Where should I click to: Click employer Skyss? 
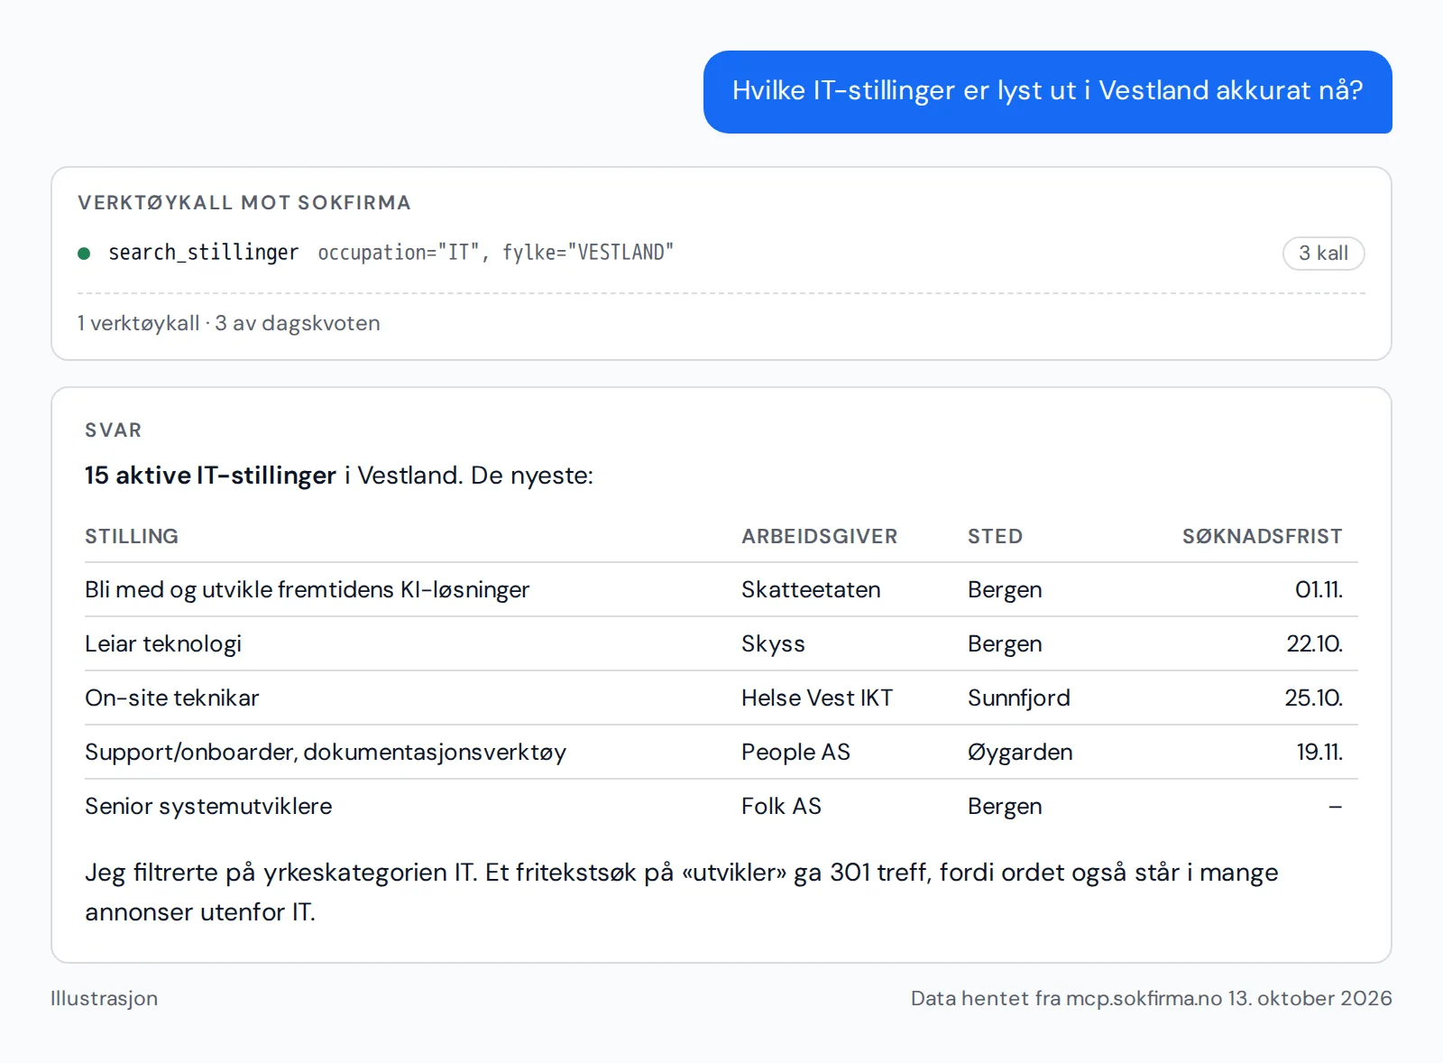(x=773, y=643)
